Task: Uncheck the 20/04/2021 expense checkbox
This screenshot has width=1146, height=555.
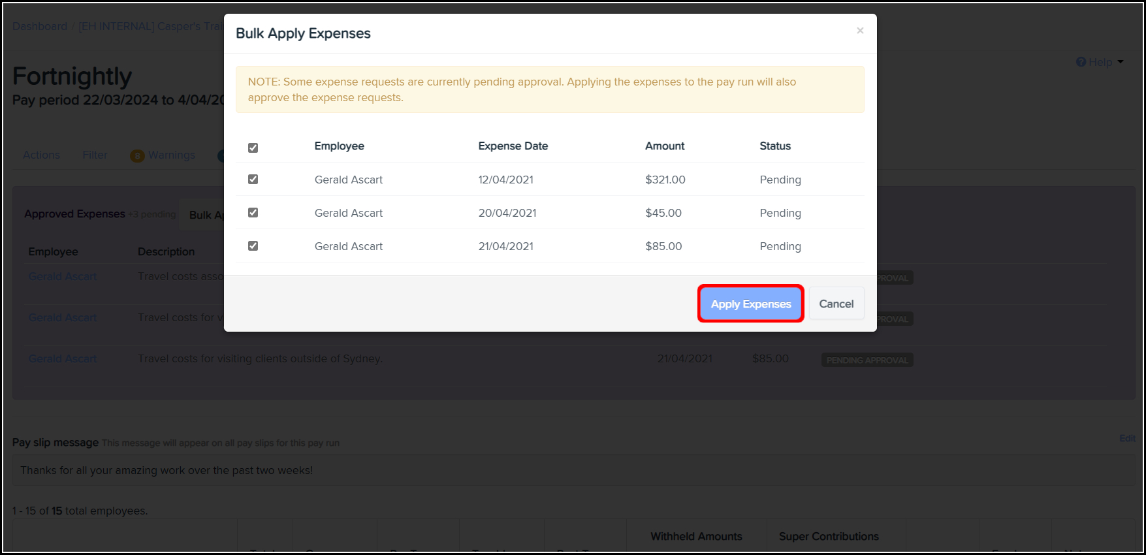Action: (x=253, y=213)
